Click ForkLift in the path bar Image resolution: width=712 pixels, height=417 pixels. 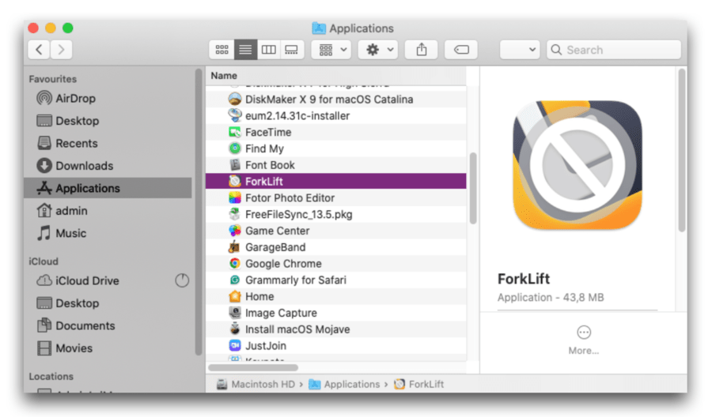pos(418,385)
